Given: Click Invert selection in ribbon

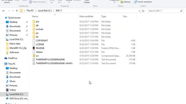Looking at the screenshot, I should (143, 2).
